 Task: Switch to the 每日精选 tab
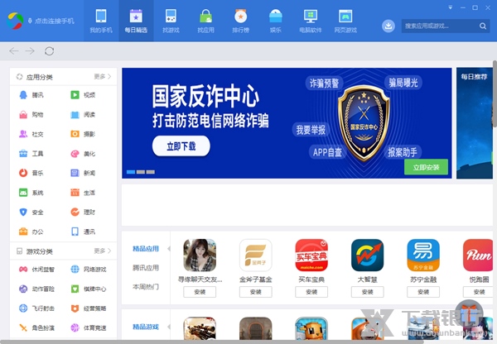[136, 21]
